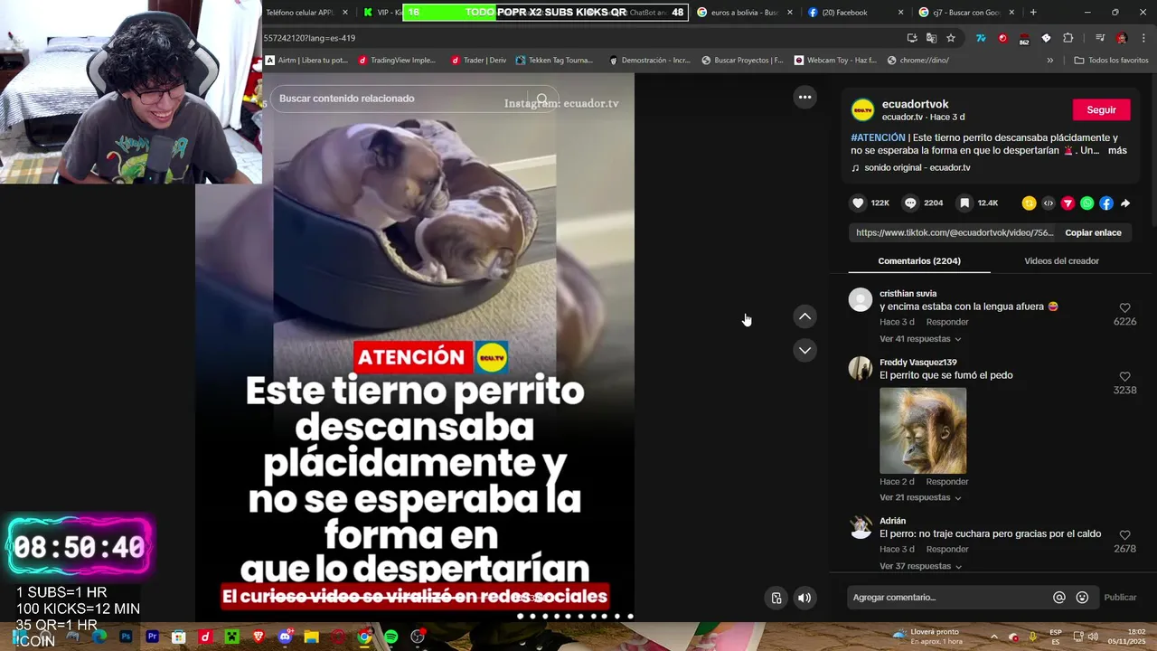The image size is (1157, 651).
Task: Click the search magnifier in related content bar
Action: [x=542, y=99]
